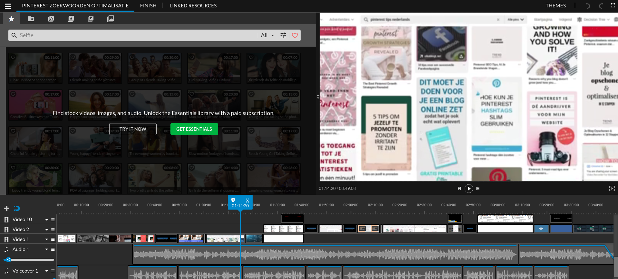Open the hamburger main menu
618x279 pixels.
click(8, 6)
